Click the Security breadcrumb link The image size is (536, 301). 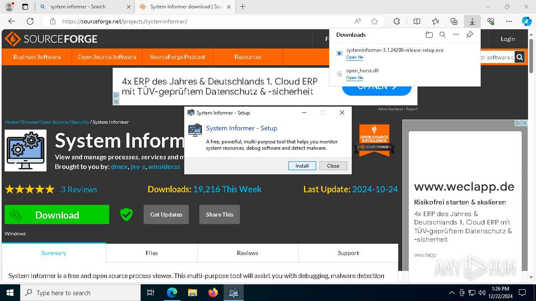click(80, 122)
